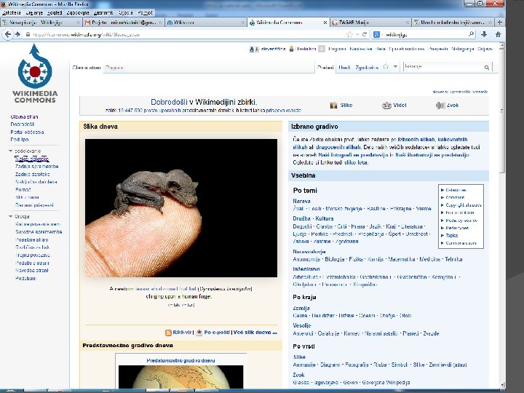
Task: Open the bat on finger picture of the day
Action: pyautogui.click(x=180, y=208)
